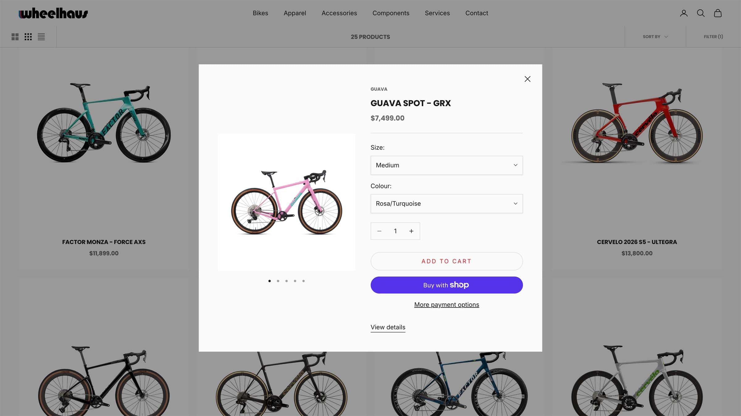Click the wheelhaus logo

click(53, 13)
